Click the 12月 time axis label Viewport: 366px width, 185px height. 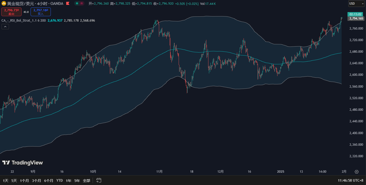220,171
